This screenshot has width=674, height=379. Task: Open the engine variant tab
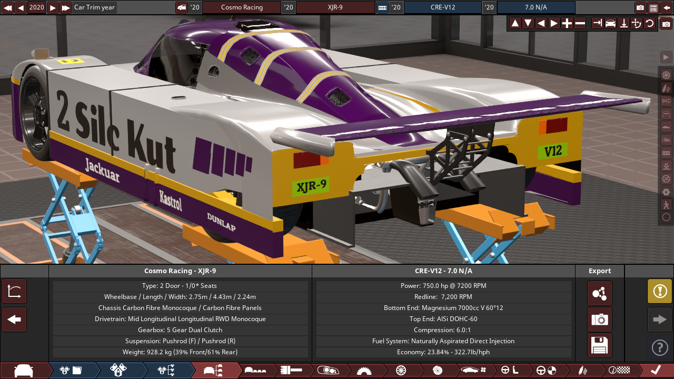(x=118, y=370)
